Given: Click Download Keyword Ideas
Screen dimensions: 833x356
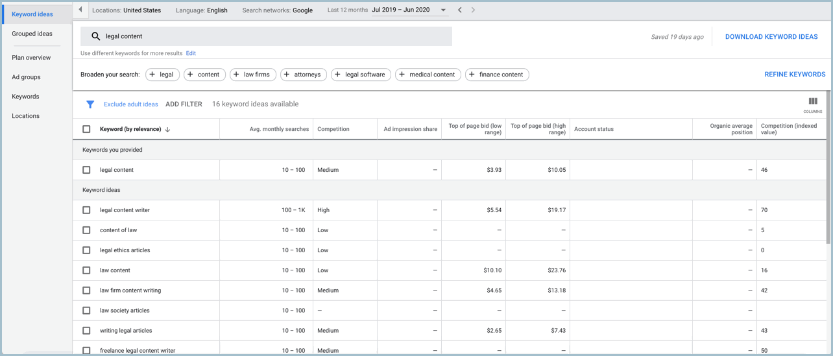Looking at the screenshot, I should tap(771, 37).
